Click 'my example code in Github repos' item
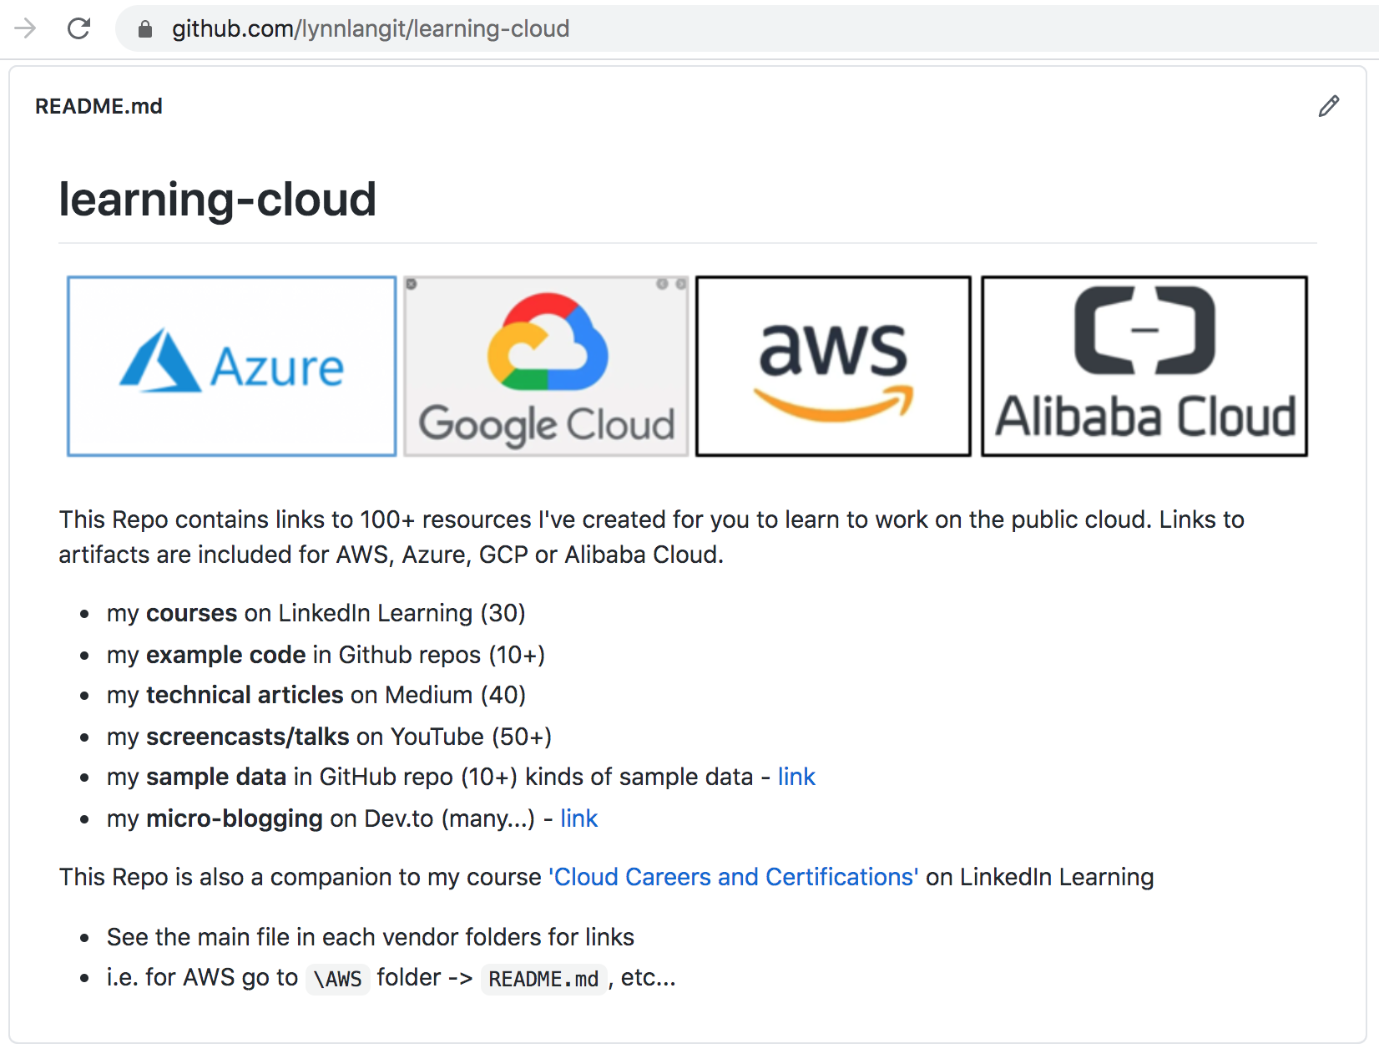 326,655
